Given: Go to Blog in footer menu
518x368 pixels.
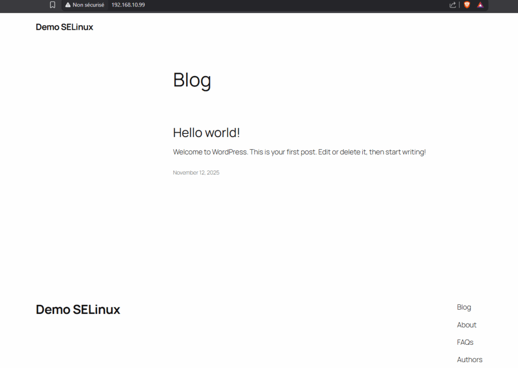Looking at the screenshot, I should point(464,307).
